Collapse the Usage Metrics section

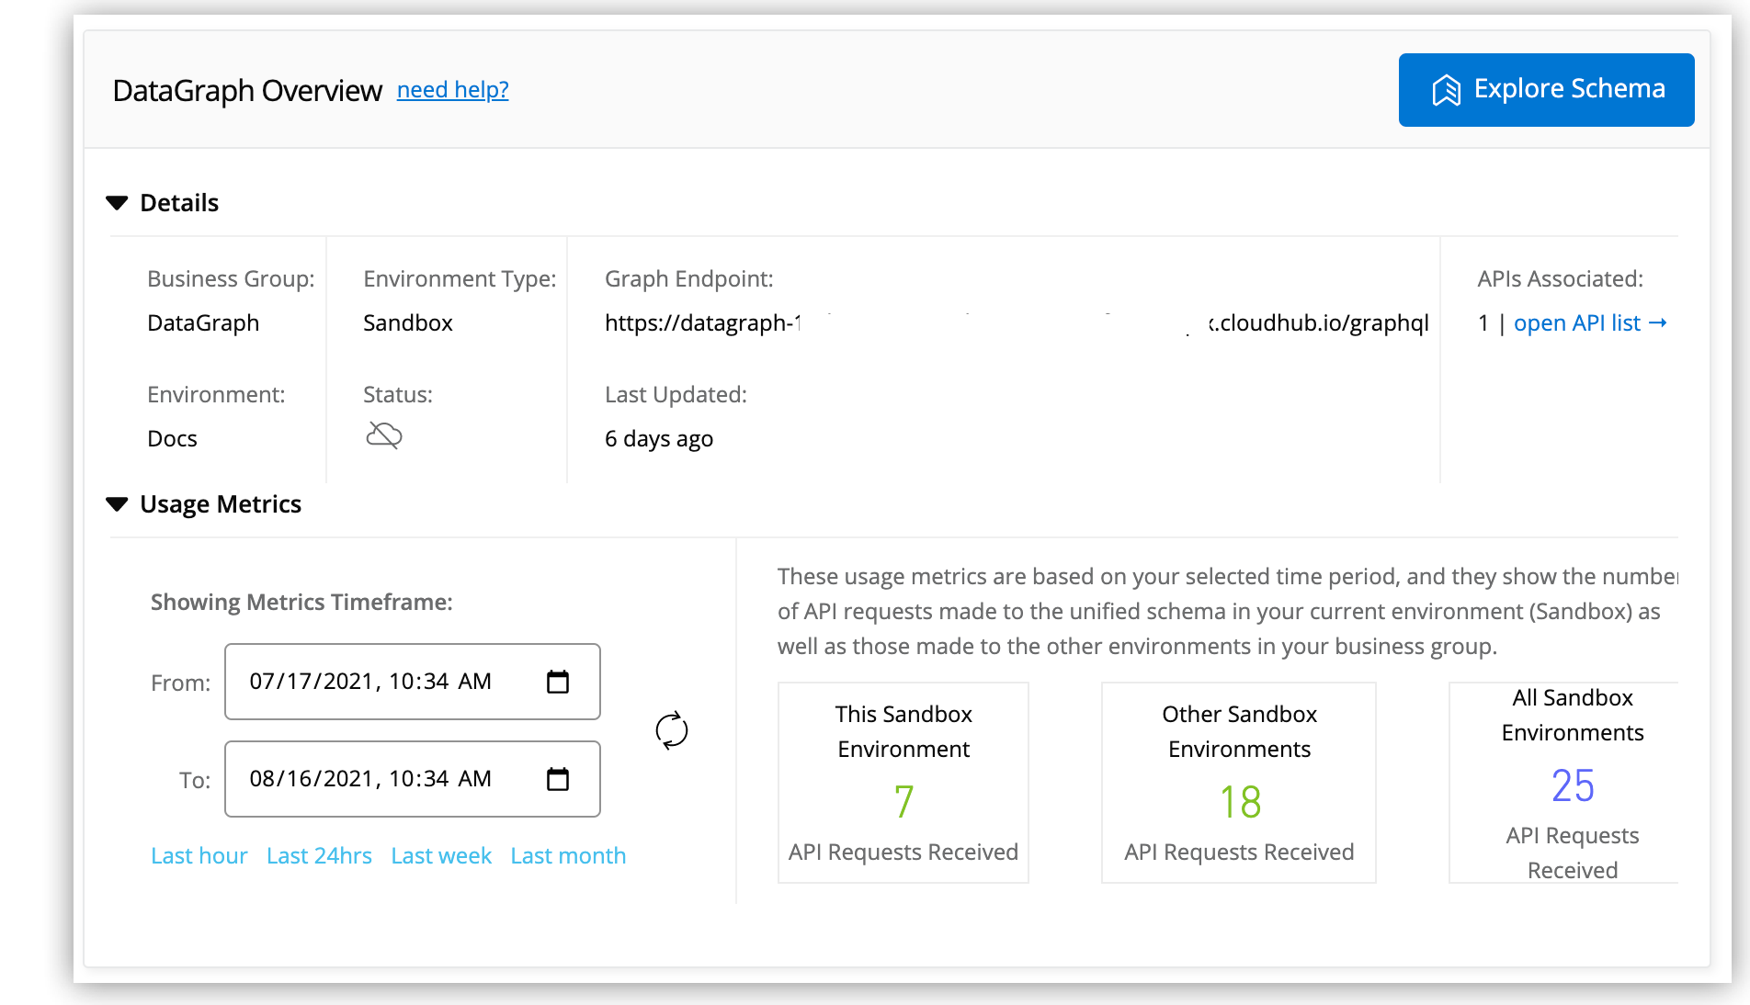[x=220, y=503]
